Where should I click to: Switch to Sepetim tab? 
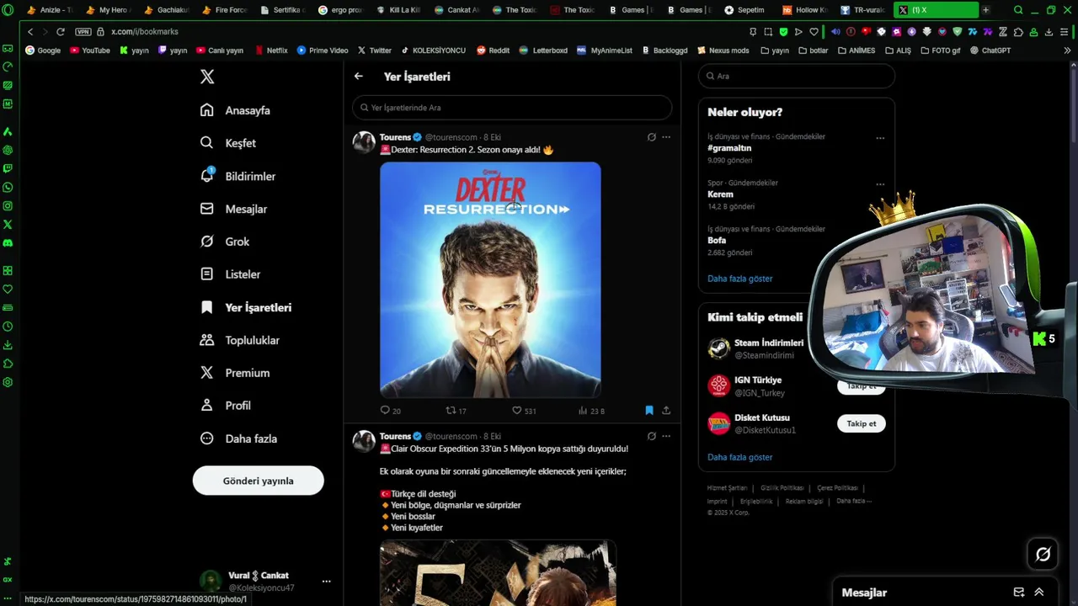pos(744,10)
